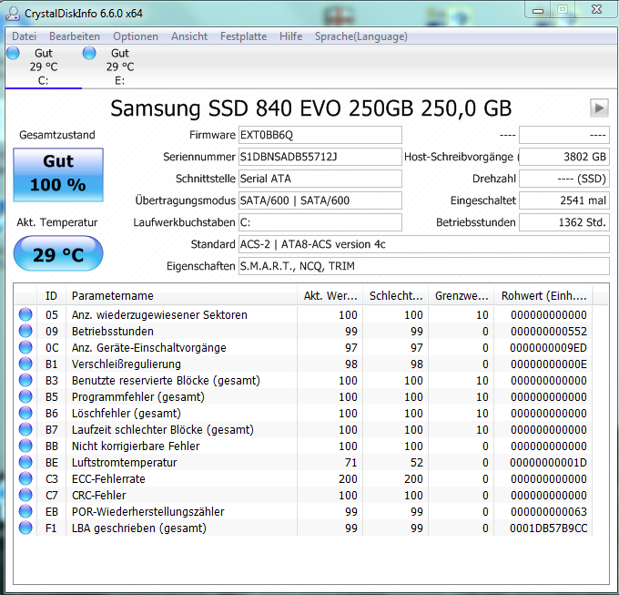Click the Host-Schreibvorgänge value 3802 GB
The height and width of the screenshot is (595, 619).
click(564, 157)
